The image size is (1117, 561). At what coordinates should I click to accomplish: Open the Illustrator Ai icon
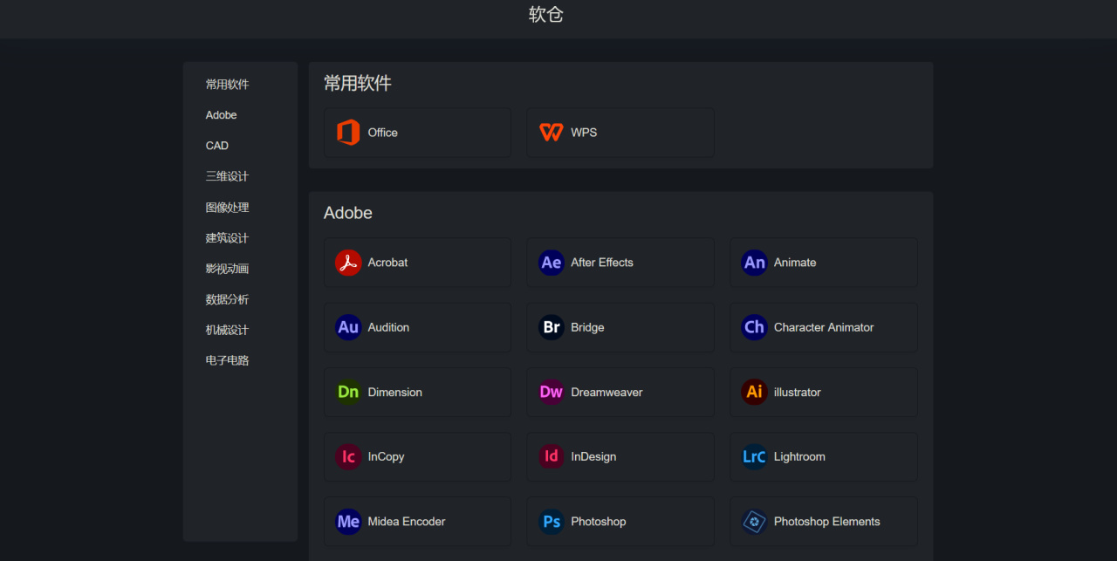pyautogui.click(x=754, y=392)
